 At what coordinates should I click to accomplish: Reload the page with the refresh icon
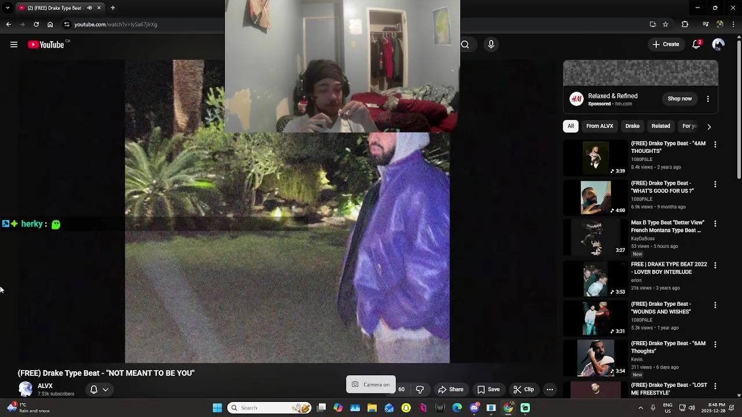[36, 24]
